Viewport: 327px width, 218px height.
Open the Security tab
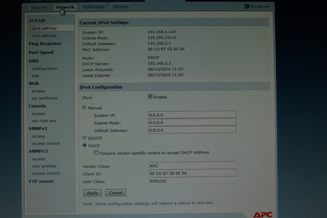coord(39,8)
